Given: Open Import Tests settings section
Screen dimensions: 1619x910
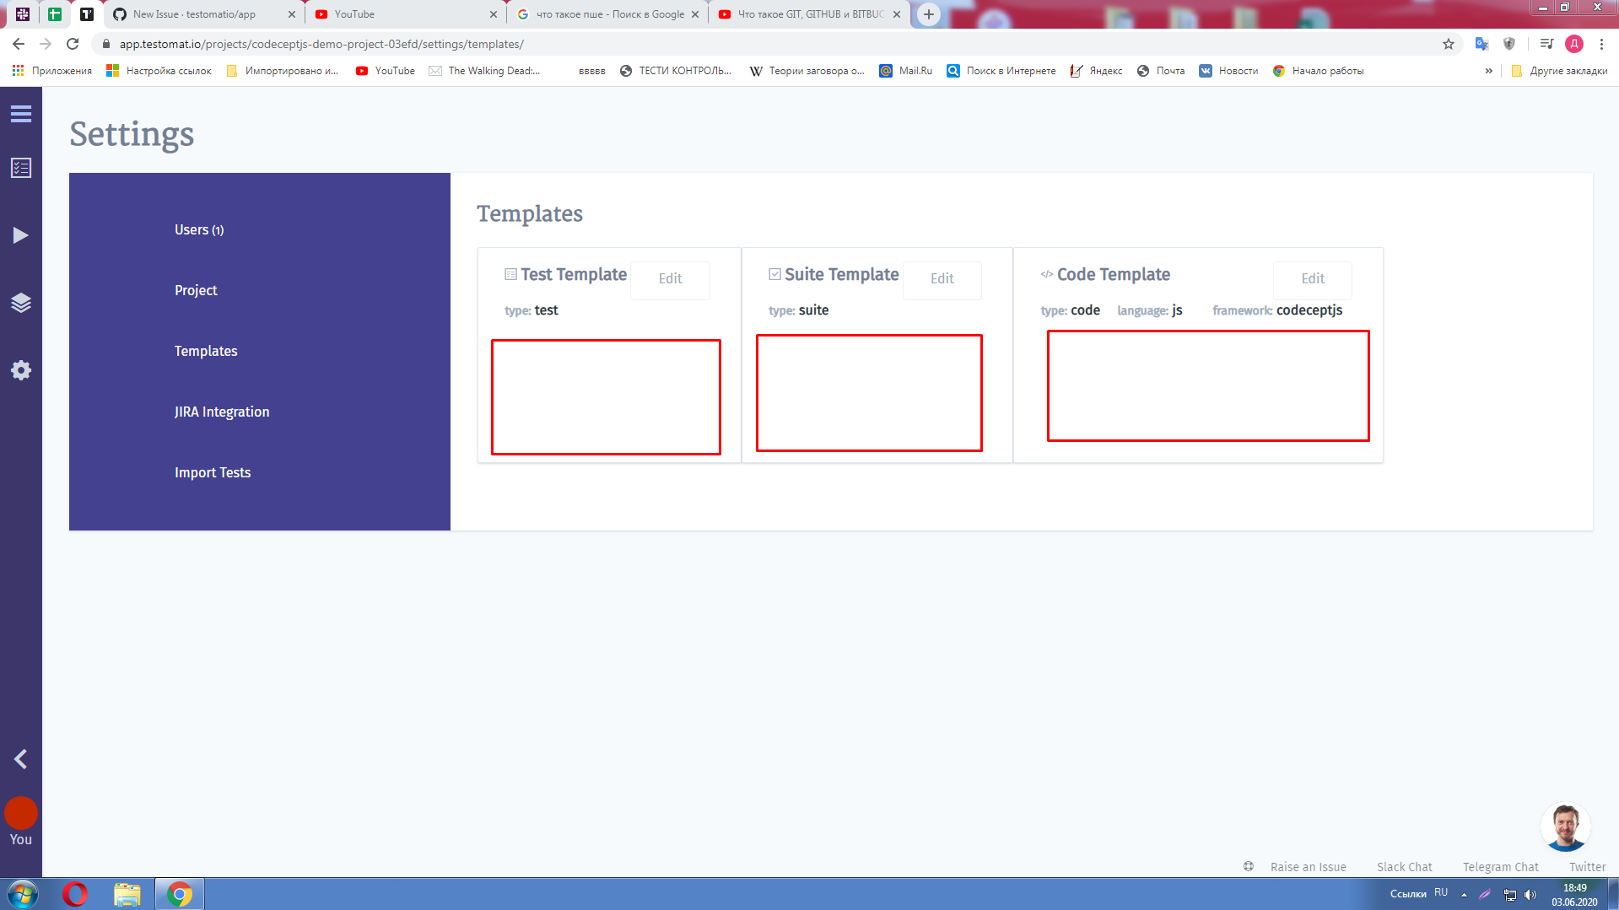Looking at the screenshot, I should 213,472.
